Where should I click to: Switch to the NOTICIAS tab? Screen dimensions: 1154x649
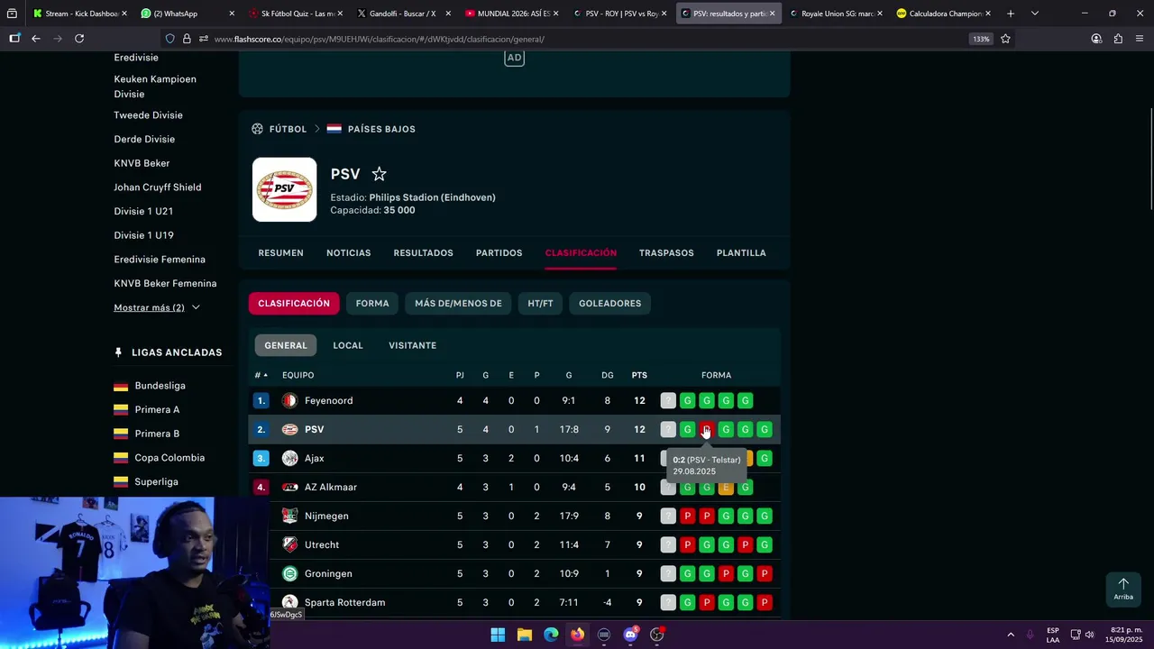point(348,253)
